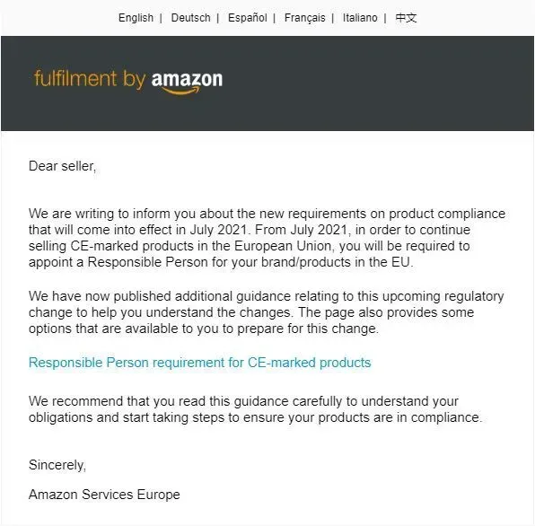Screen dimensions: 535x526
Task: Click the word 'compliance.' ending the last paragraph
Action: [447, 417]
